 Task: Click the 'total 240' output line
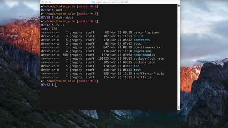click(49, 29)
